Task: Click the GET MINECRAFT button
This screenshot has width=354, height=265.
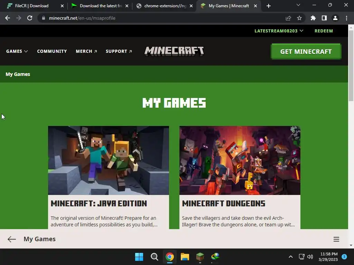Action: (x=306, y=52)
